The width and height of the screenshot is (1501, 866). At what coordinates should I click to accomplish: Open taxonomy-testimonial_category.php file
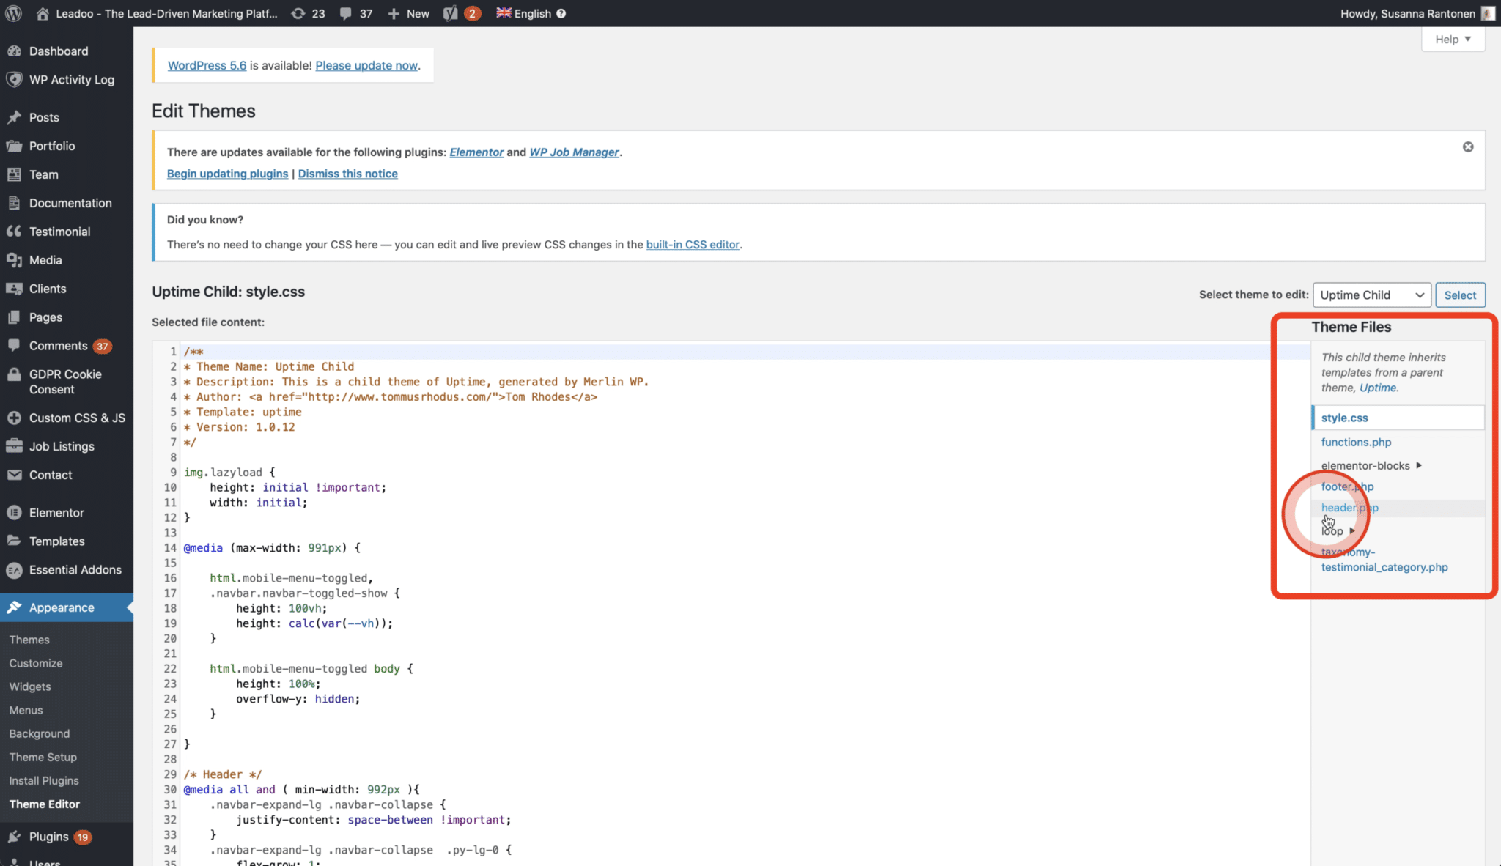[1384, 560]
